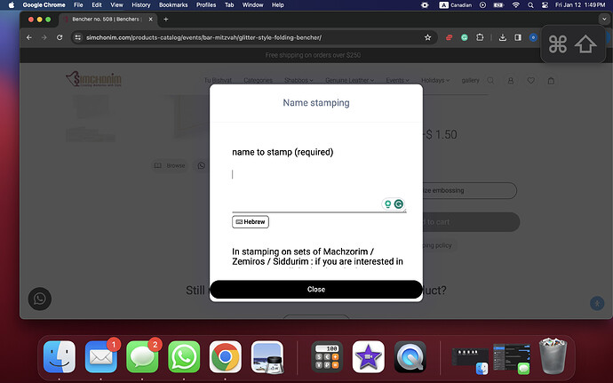Click the site search magnifier icon
The width and height of the screenshot is (613, 383).
coord(490,81)
